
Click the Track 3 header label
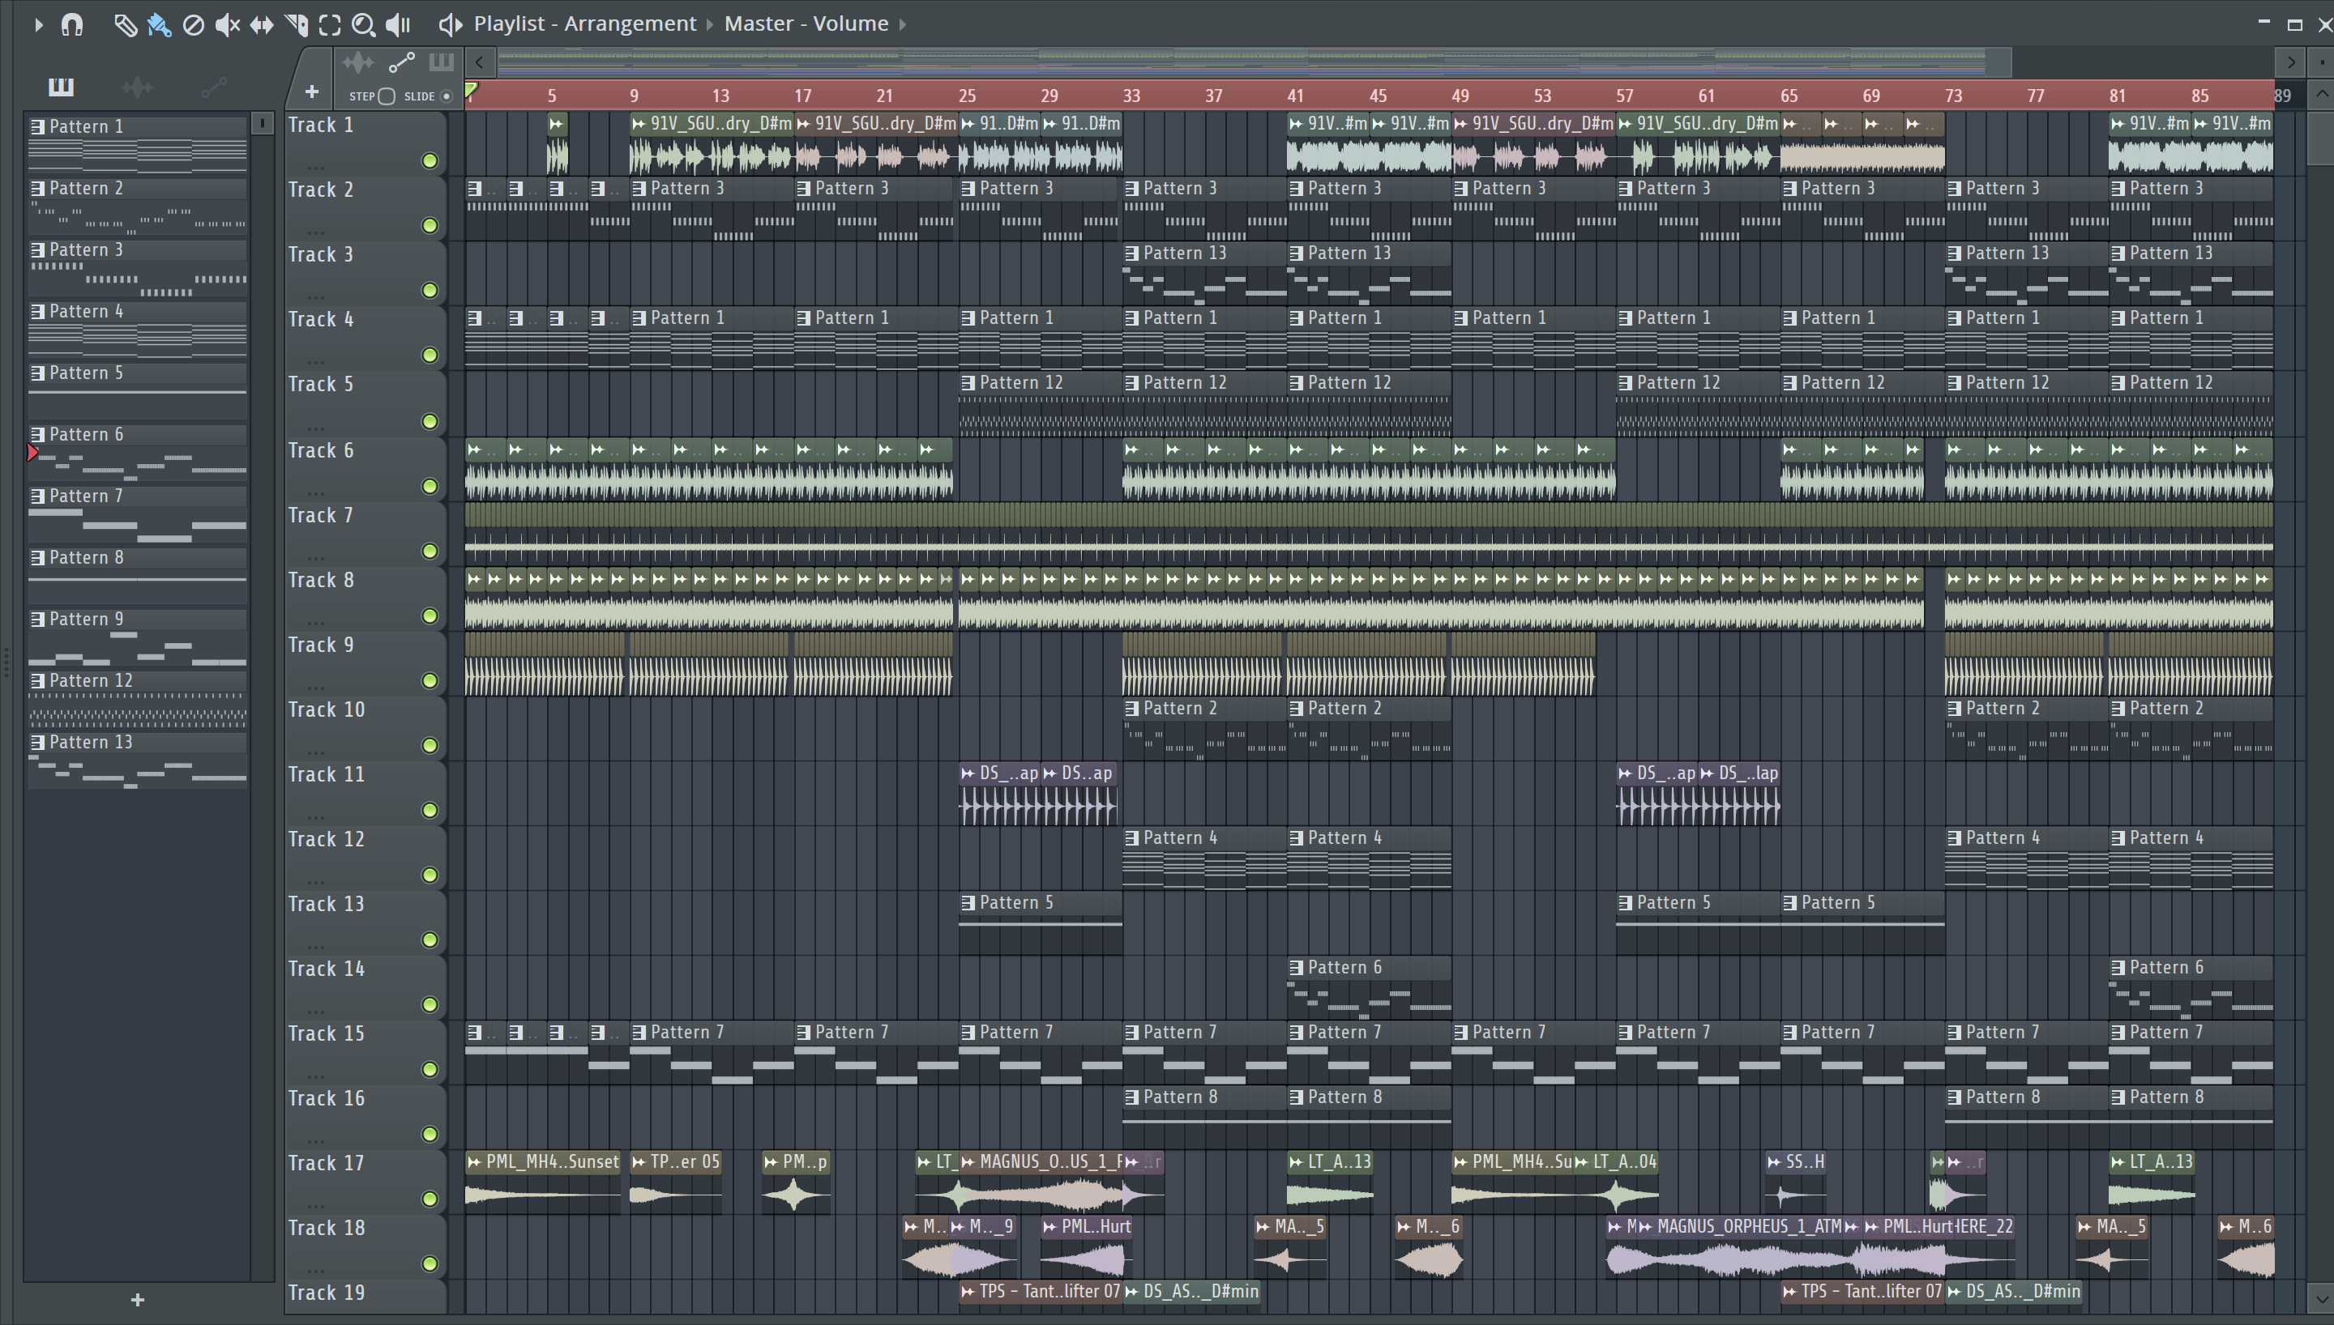[x=320, y=255]
